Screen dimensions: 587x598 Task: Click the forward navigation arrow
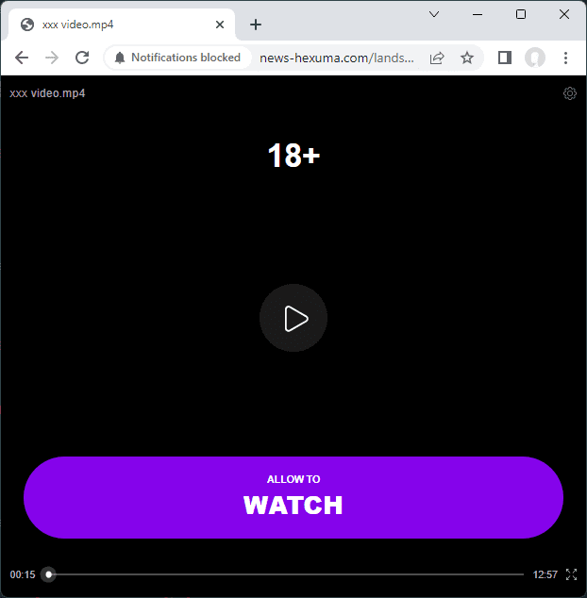52,58
